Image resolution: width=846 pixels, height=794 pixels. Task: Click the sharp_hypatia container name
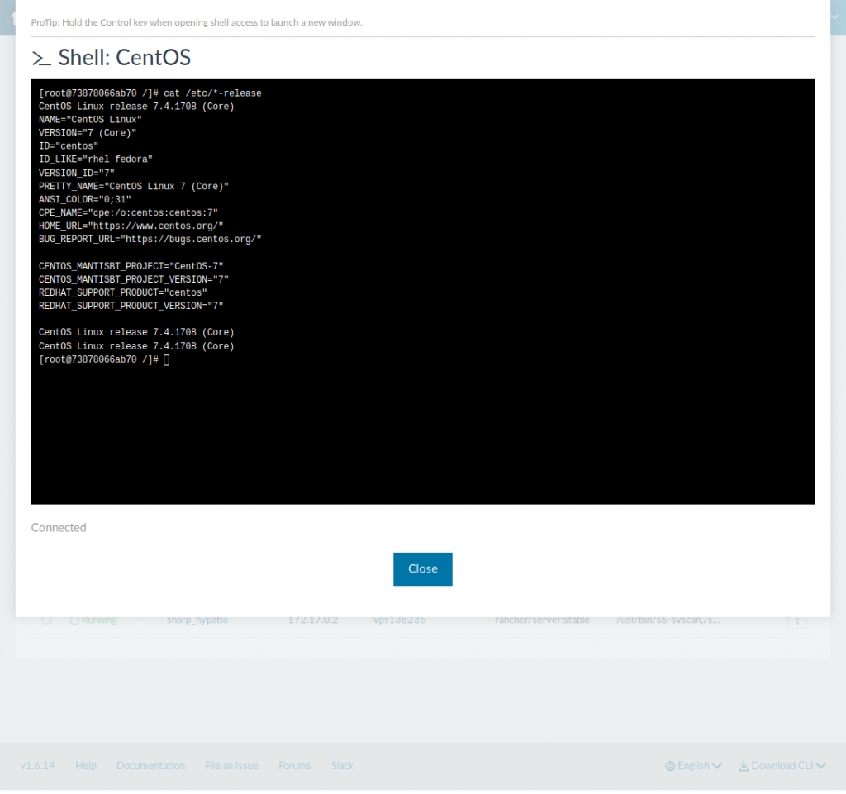pos(197,620)
